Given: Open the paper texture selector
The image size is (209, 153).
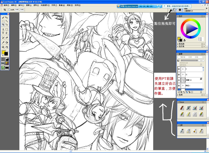Looking at the screenshot, I should 3,59.
